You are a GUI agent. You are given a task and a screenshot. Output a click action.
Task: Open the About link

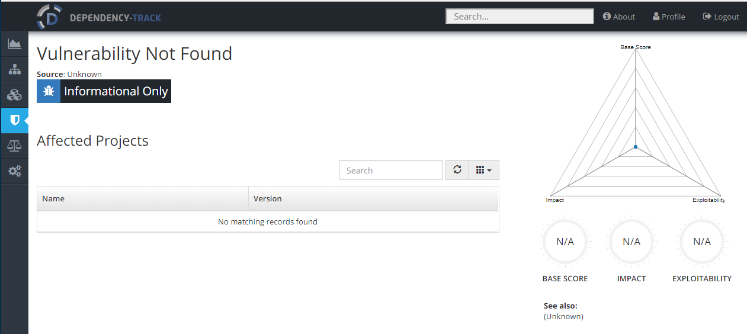(x=619, y=17)
